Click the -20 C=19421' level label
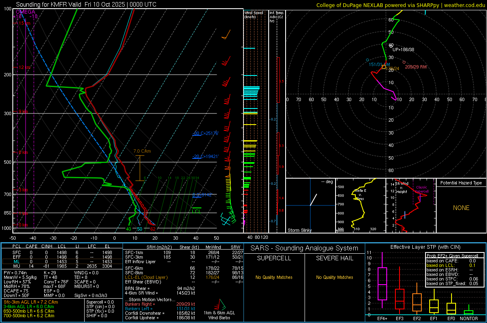The height and width of the screenshot is (323, 487). [x=206, y=156]
